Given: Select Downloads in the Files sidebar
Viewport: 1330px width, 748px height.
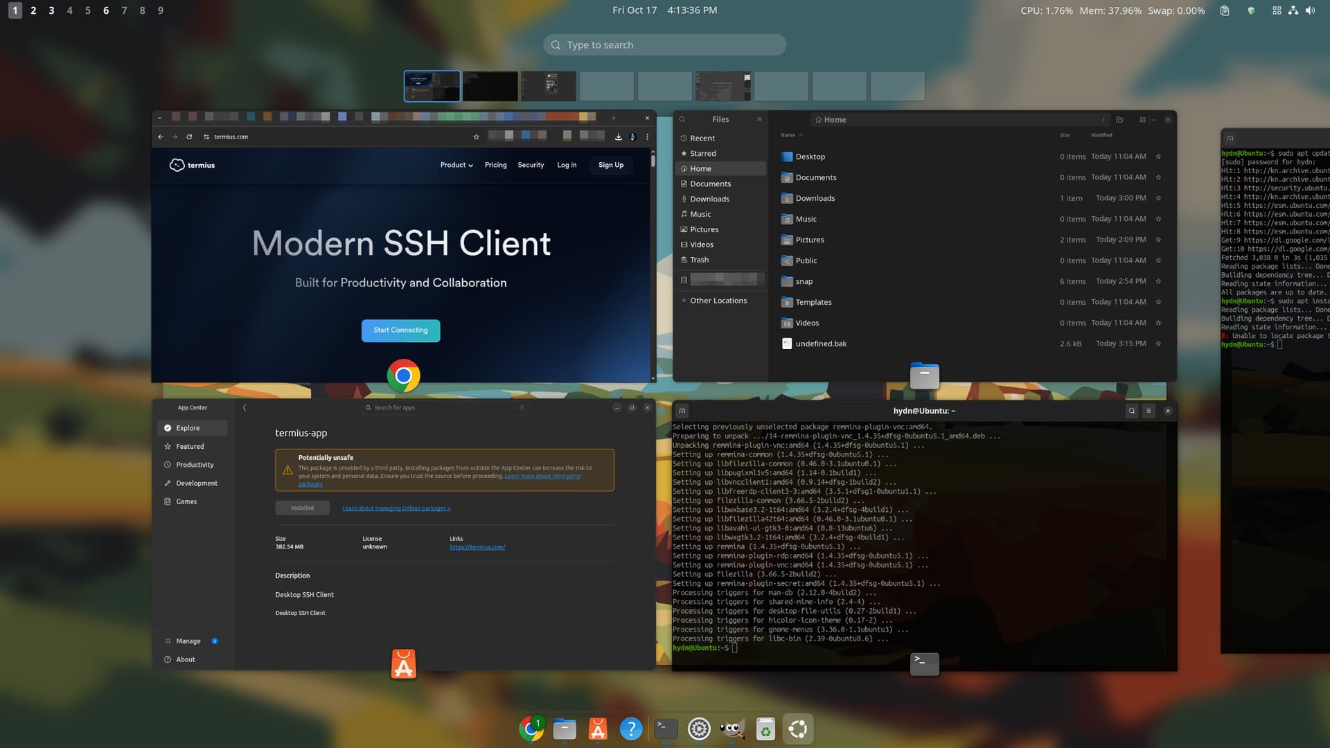Looking at the screenshot, I should click(x=709, y=199).
